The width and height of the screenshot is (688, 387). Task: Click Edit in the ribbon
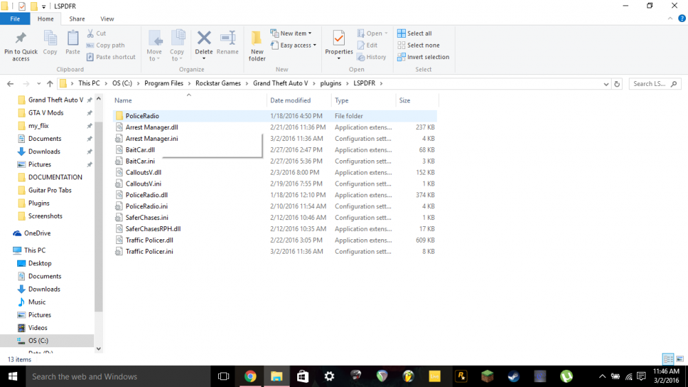pyautogui.click(x=367, y=45)
